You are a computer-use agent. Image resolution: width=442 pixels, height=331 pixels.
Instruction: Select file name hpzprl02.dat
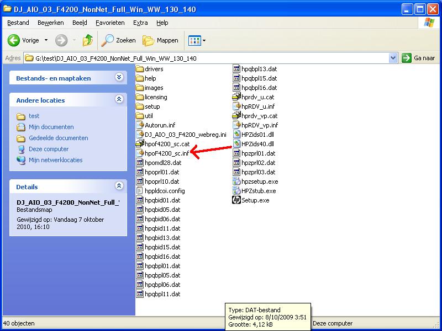pyautogui.click(x=259, y=162)
